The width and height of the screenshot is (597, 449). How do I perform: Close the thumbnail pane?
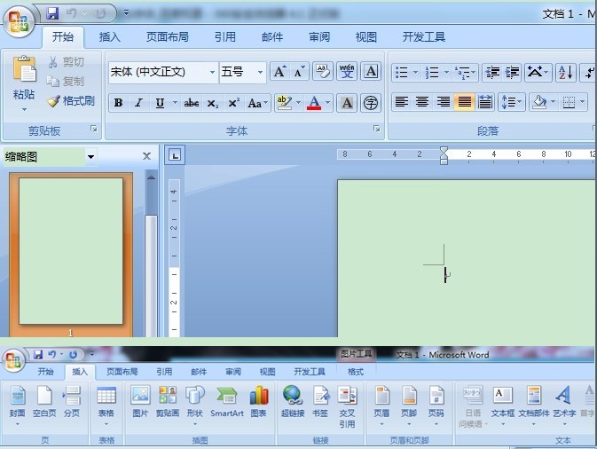146,156
